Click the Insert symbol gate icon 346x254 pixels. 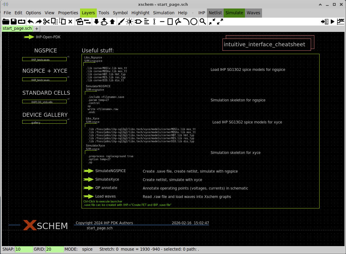coord(138,22)
